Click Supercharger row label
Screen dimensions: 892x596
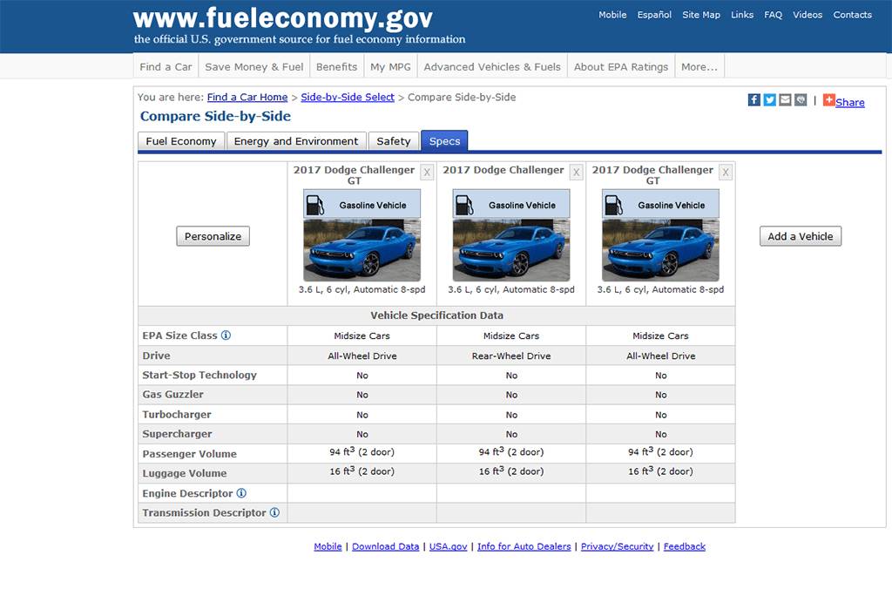click(x=177, y=434)
